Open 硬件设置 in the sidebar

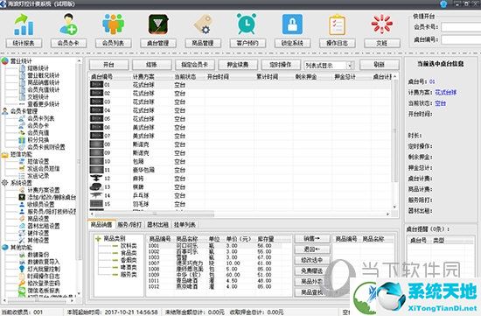[38, 233]
